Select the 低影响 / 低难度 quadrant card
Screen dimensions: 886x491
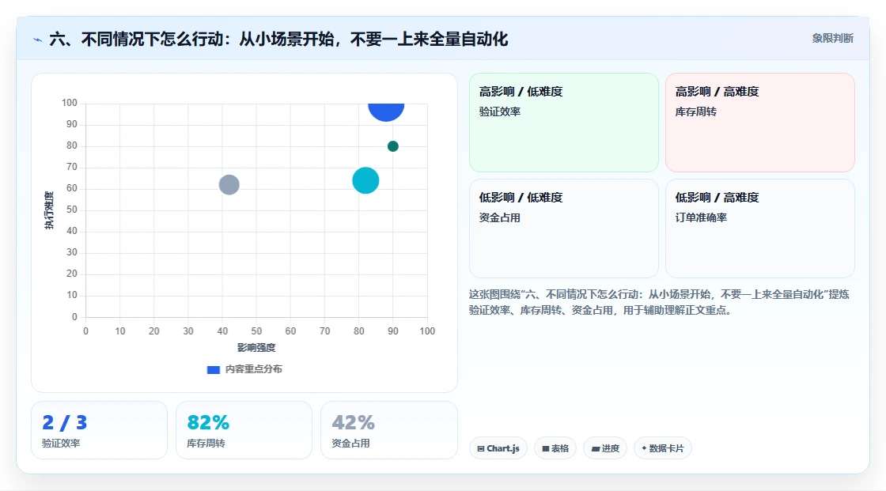[x=564, y=229]
